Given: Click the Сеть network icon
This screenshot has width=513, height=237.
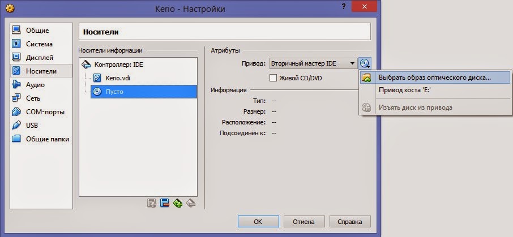Looking at the screenshot, I should click(x=16, y=98).
